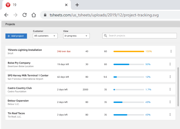The image size is (180, 129).
Task: Click the '24d over due' status text
Action: click(x=64, y=51)
